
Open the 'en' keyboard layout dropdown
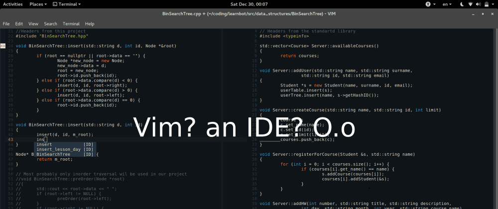pyautogui.click(x=447, y=4)
